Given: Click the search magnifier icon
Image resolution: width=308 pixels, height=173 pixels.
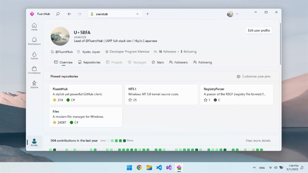Looking at the screenshot, I should [x=58, y=14].
